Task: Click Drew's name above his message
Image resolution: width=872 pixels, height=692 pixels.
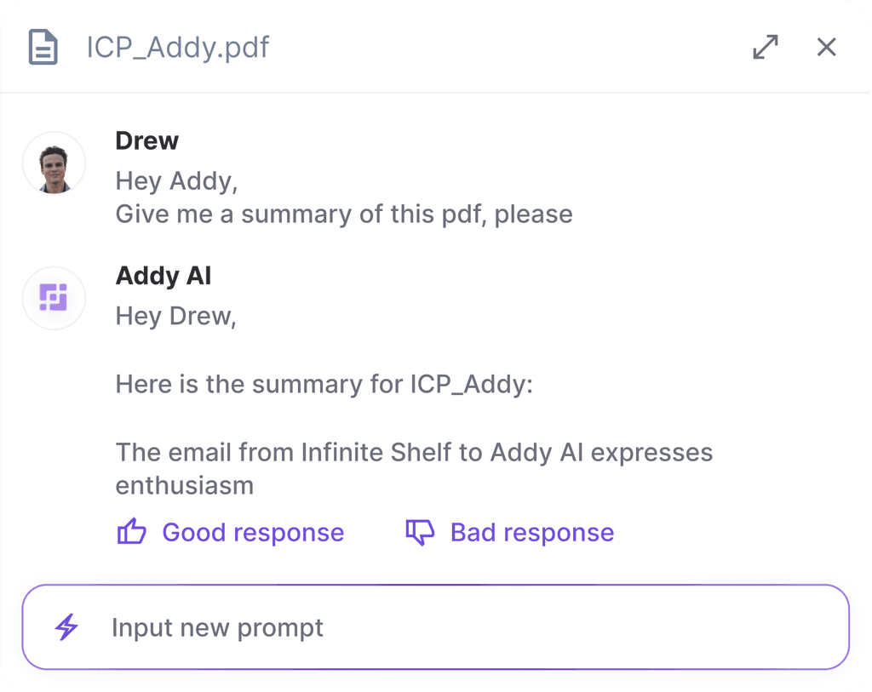Action: click(x=146, y=140)
